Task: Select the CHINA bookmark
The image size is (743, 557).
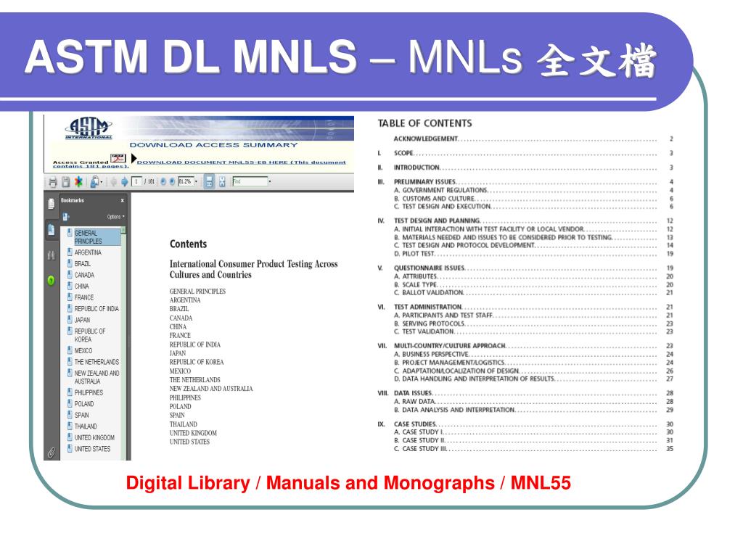Action: [81, 286]
